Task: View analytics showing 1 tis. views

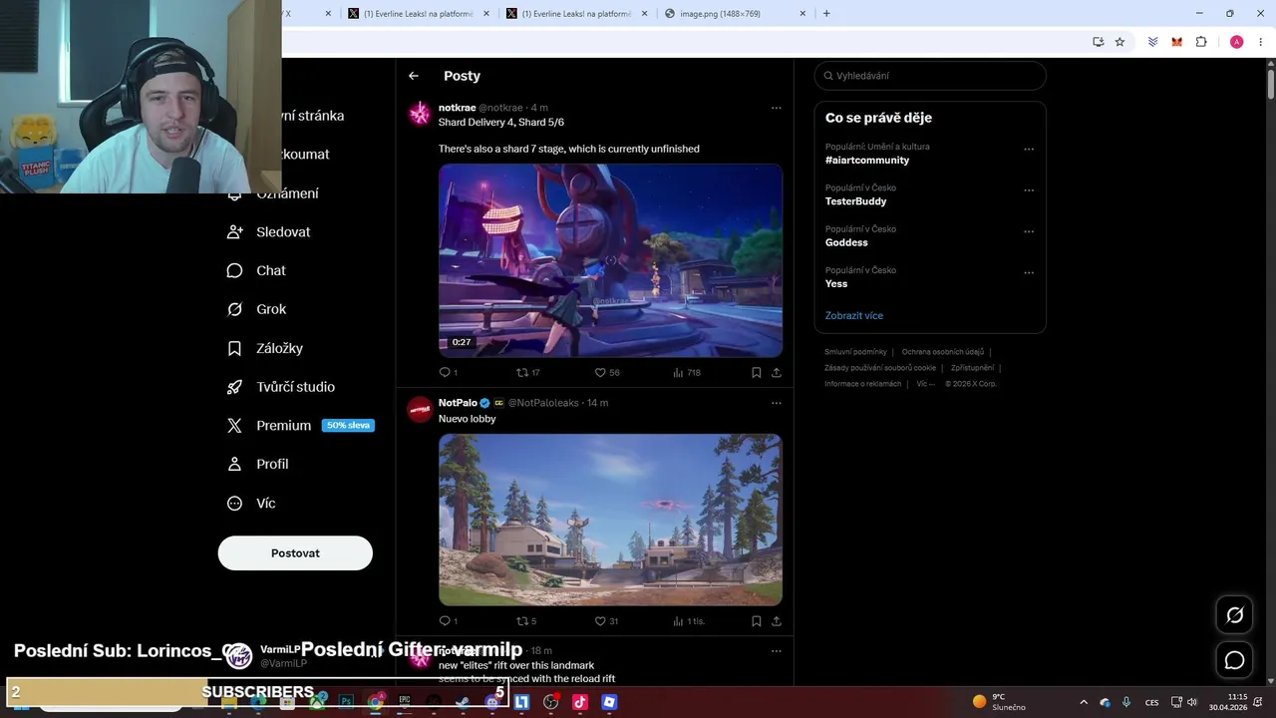Action: tap(688, 621)
